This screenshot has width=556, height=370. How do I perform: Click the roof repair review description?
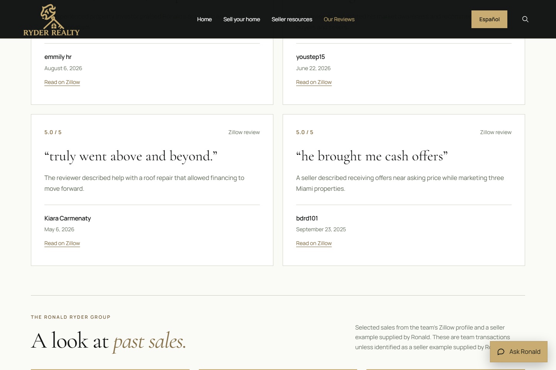coord(144,183)
